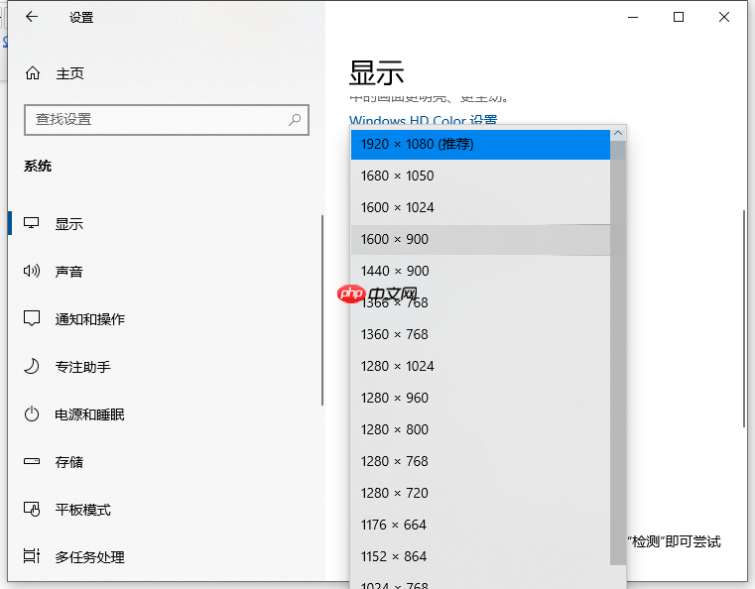Click the 电源和睡眠 power icon
755x589 pixels.
tap(32, 413)
